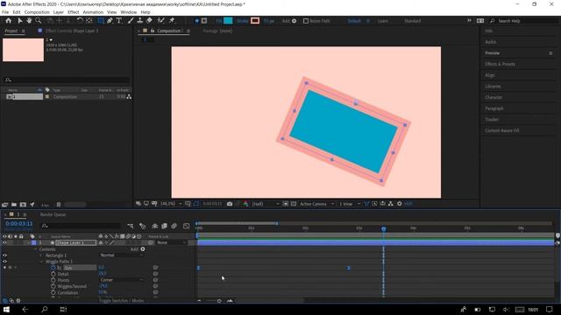
Task: Expand the Info panel
Action: (x=489, y=31)
